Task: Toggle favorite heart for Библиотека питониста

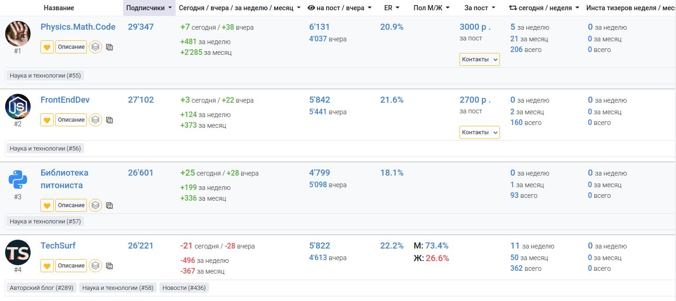Action: (47, 205)
